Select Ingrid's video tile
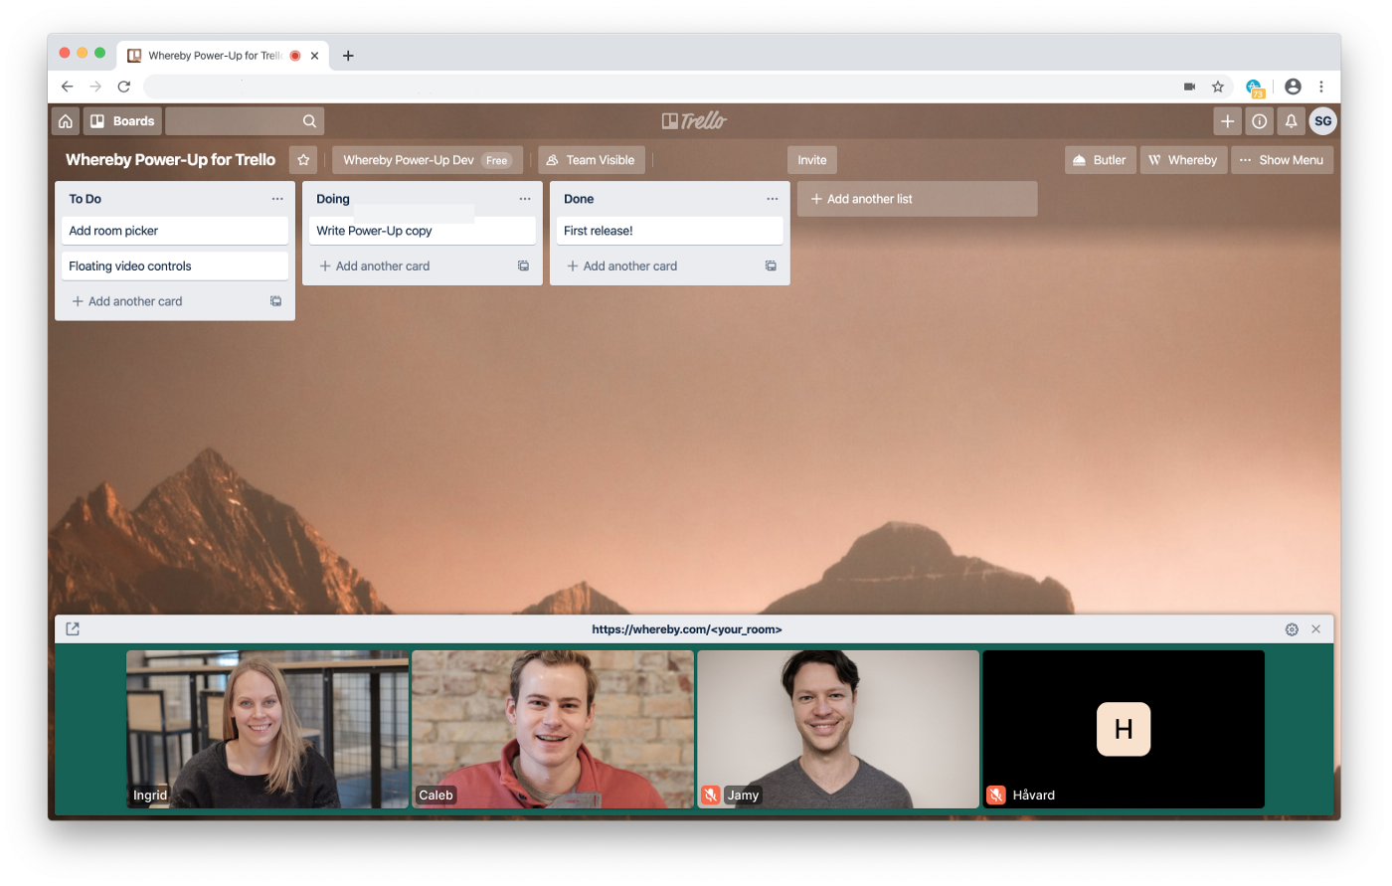This screenshot has height=886, width=1392. pos(267,729)
